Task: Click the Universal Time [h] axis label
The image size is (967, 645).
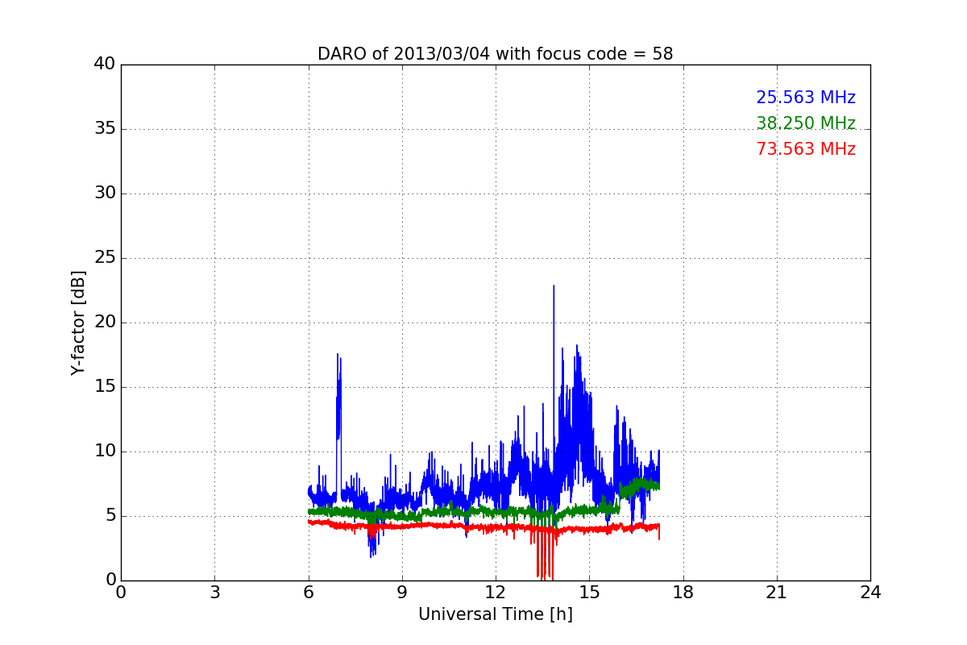Action: [495, 614]
